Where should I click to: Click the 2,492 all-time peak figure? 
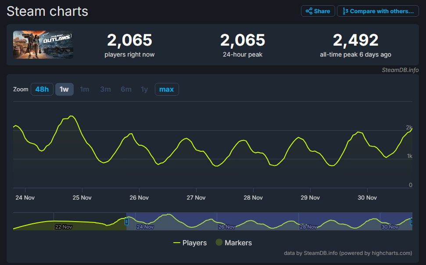[x=356, y=40]
